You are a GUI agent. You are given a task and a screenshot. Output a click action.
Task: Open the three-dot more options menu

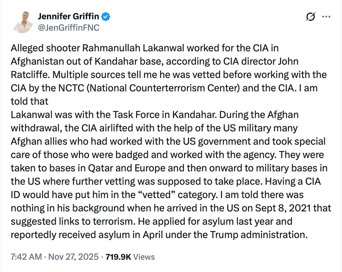(326, 16)
